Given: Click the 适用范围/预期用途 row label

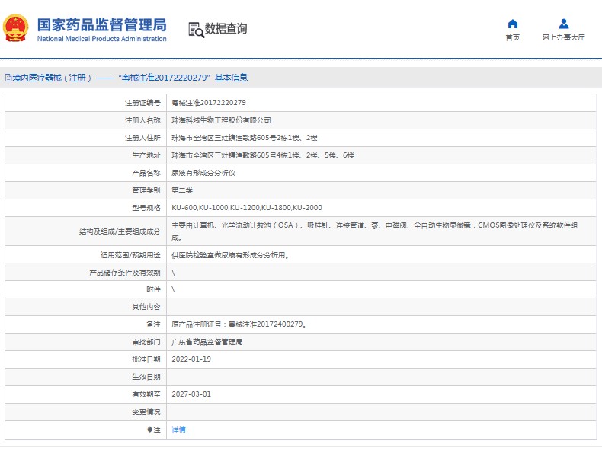Looking at the screenshot, I should (x=130, y=255).
